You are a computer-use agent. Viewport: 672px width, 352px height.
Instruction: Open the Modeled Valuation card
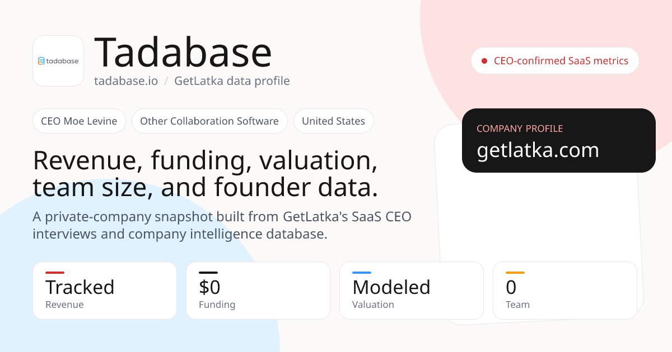[412, 291]
